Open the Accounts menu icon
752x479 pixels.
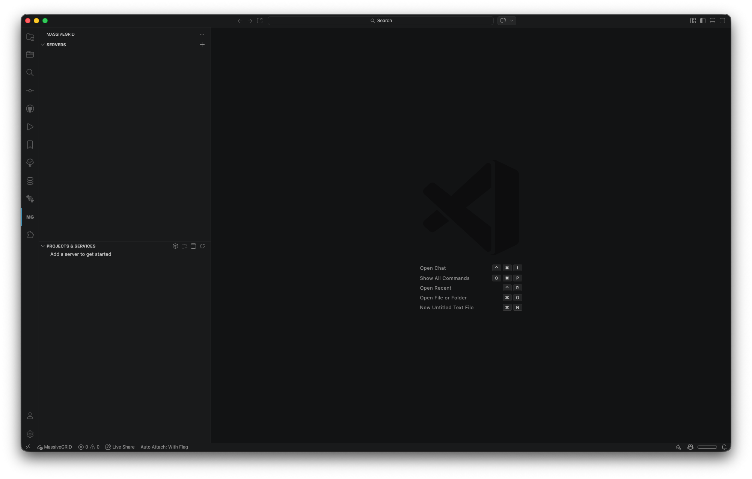pos(30,416)
